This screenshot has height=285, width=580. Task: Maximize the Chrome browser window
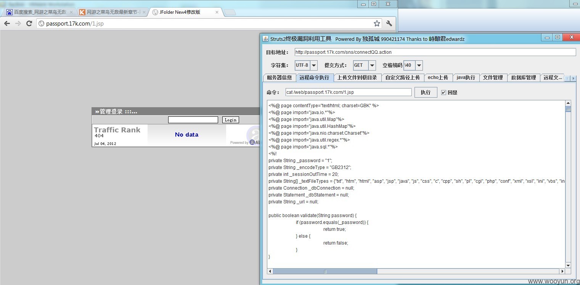(x=374, y=4)
